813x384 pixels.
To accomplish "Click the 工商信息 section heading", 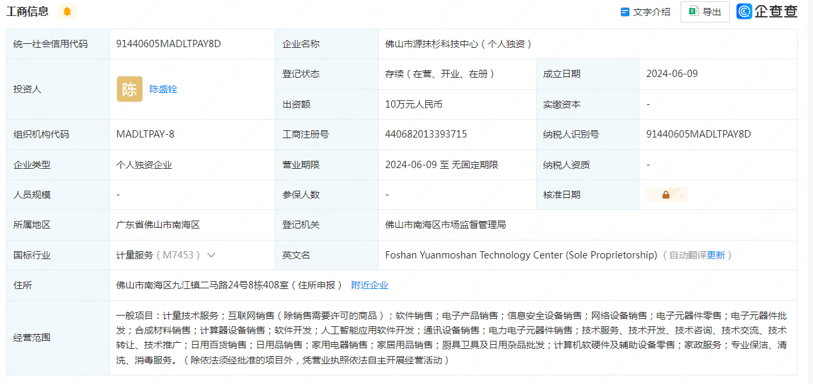I will tap(27, 11).
